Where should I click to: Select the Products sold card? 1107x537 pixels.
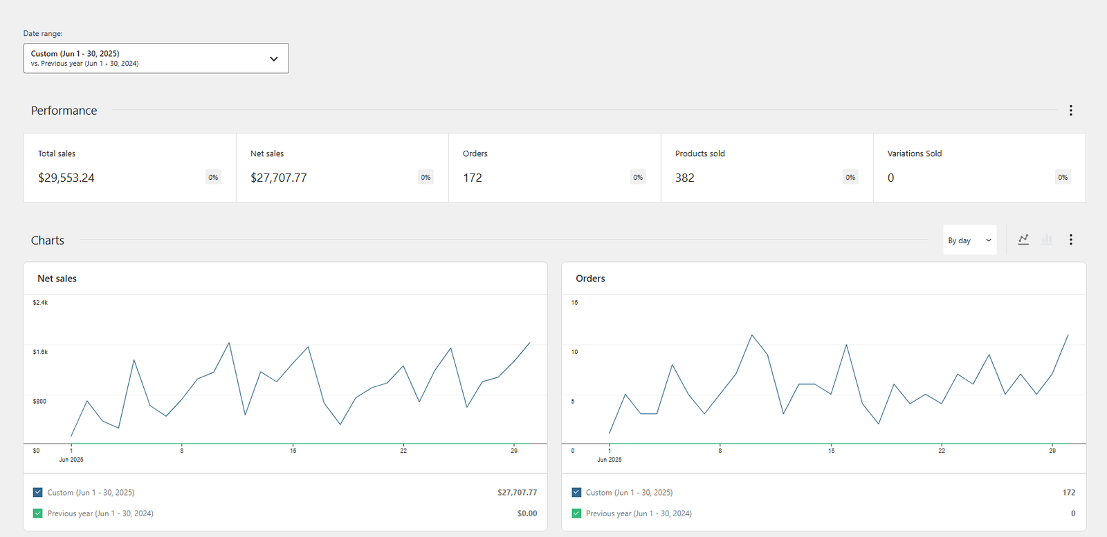767,168
